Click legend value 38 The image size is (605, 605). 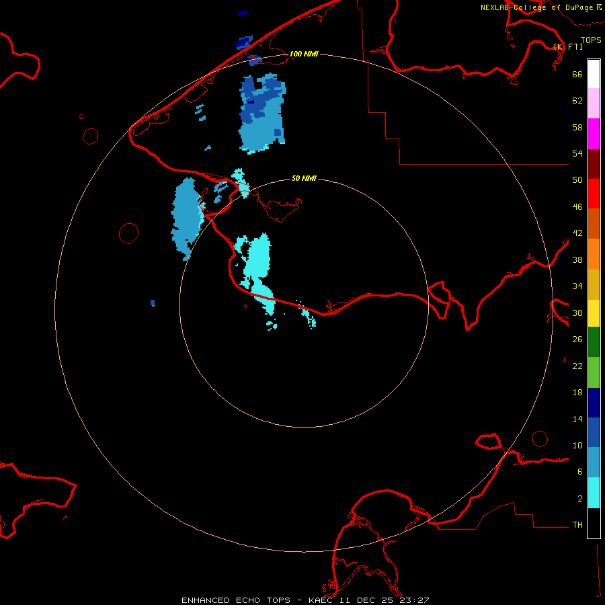coord(577,259)
